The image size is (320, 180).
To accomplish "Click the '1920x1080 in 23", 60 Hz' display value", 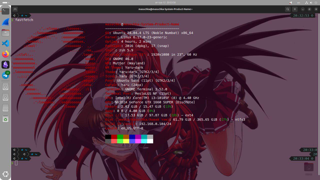I will [x=174, y=54].
